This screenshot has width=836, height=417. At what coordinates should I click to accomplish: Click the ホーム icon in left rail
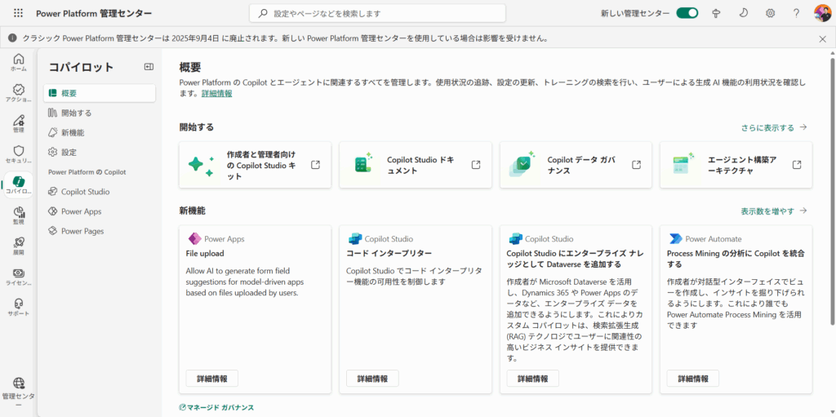click(18, 63)
